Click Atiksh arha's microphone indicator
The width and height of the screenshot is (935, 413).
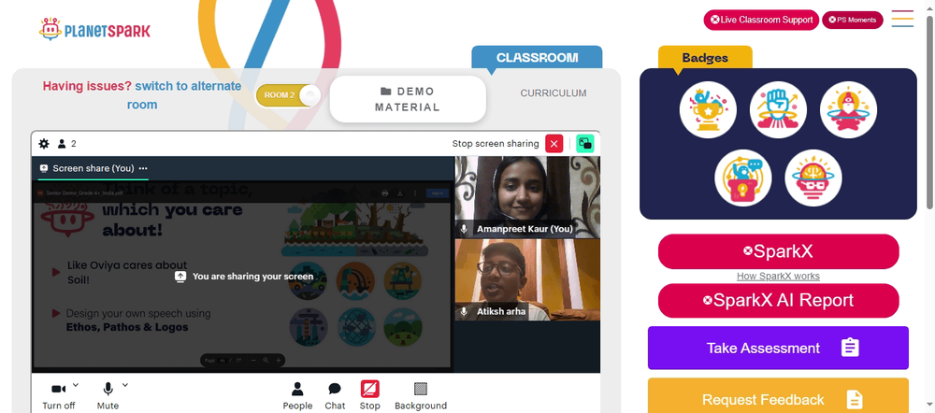coord(464,311)
